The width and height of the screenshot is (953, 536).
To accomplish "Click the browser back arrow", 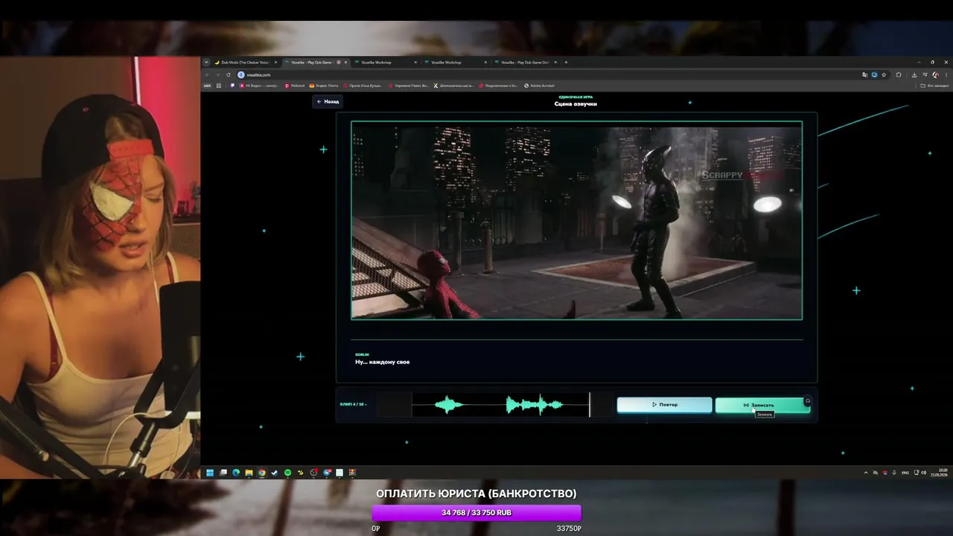I will 208,74.
